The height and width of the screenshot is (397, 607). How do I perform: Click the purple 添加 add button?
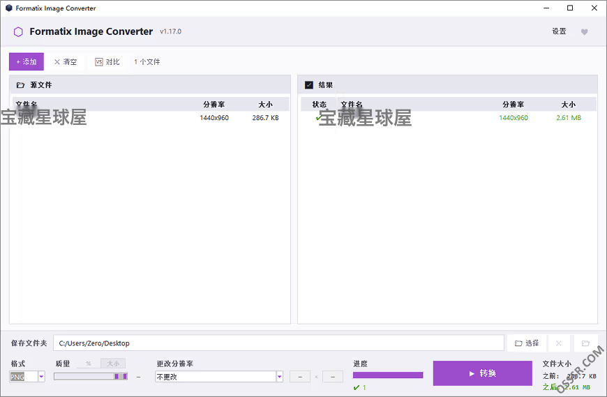click(27, 61)
